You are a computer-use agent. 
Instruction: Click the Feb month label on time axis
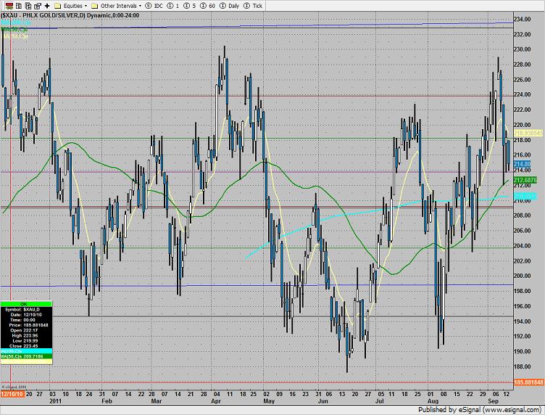coord(107,401)
